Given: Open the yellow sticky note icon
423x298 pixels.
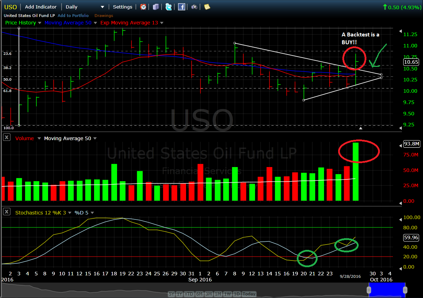Looking at the screenshot, I should 207,7.
